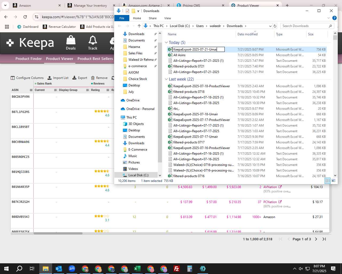342x274 pixels.
Task: Click Configure Columns in Keepa
Action: [x=27, y=78]
